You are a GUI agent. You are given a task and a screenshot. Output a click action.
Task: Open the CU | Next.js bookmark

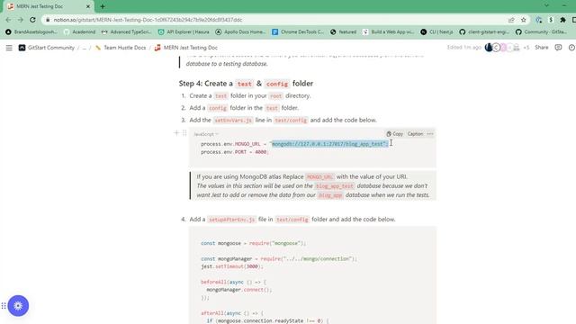[437, 32]
